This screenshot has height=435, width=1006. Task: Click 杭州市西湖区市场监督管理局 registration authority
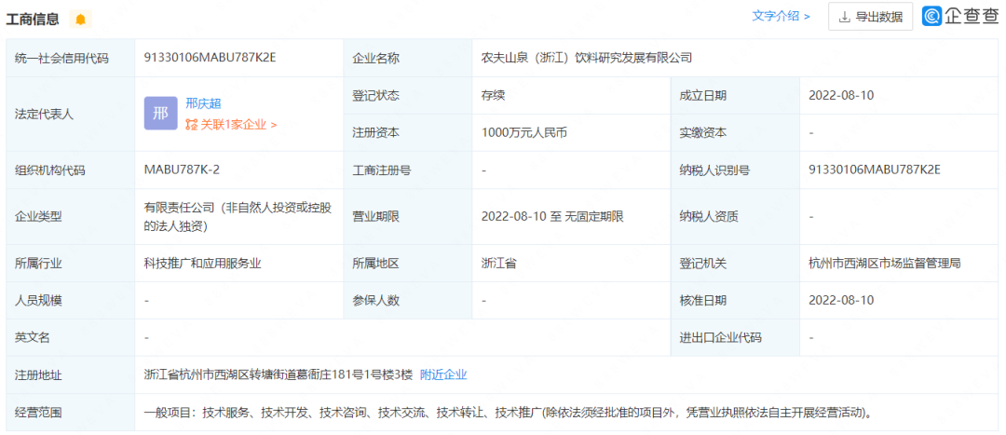point(885,263)
